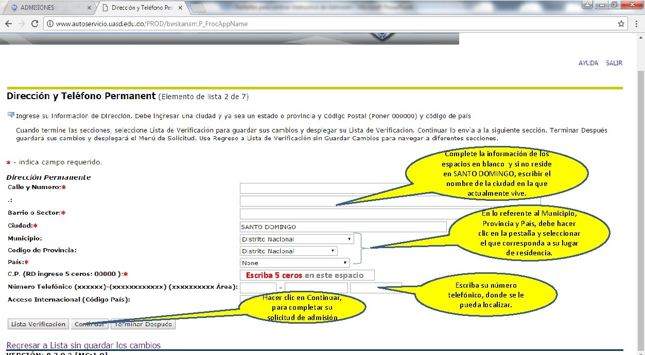Screen dimensions: 645x355
Task: Click the first Número Telefónico field
Action: point(258,288)
